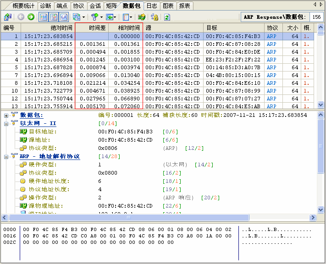Click the 绝对时间 column header
Screen dimensions: 326x264
(48, 28)
